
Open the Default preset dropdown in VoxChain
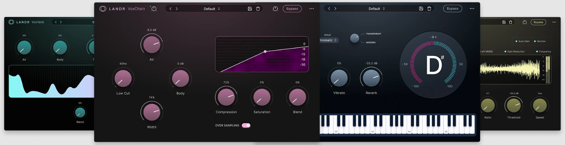click(212, 9)
